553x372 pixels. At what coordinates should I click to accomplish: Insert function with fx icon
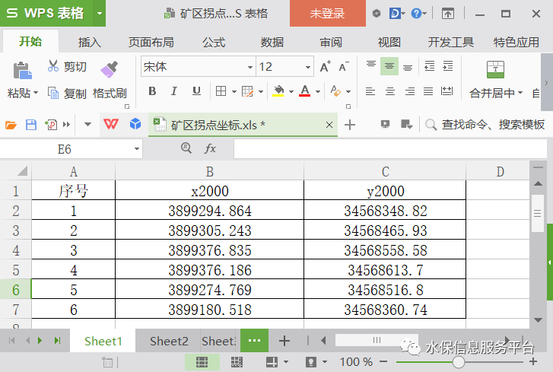tap(210, 148)
